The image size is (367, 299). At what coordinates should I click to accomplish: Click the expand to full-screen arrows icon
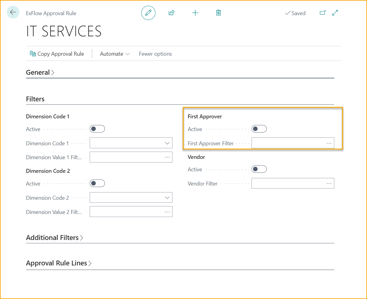pos(335,13)
